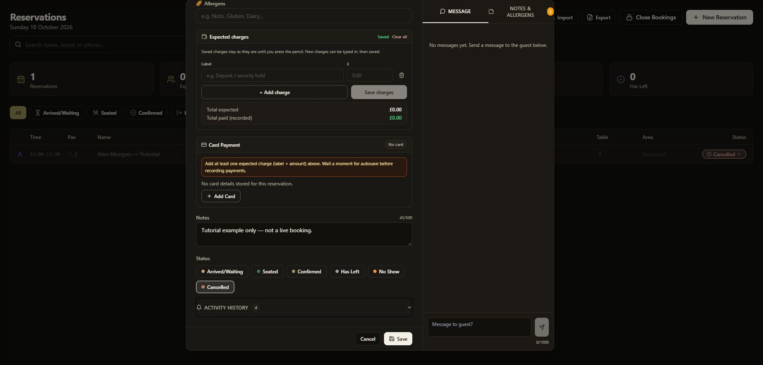Focus the charge Label input field

click(x=272, y=75)
